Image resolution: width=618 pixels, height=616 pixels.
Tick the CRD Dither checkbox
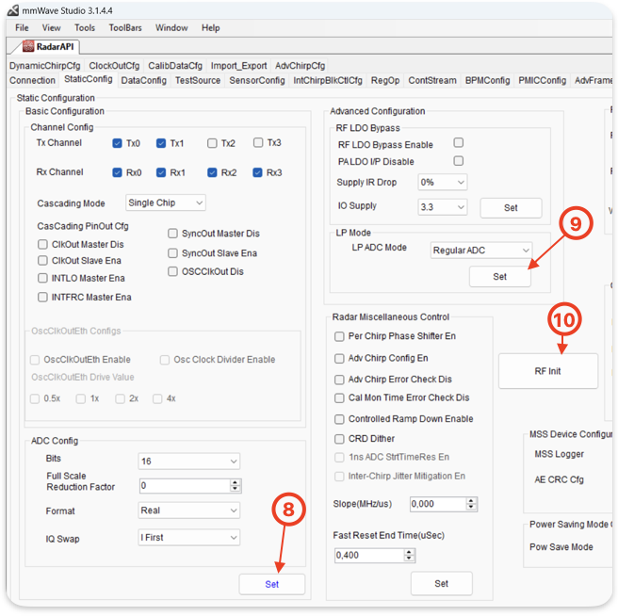(339, 439)
